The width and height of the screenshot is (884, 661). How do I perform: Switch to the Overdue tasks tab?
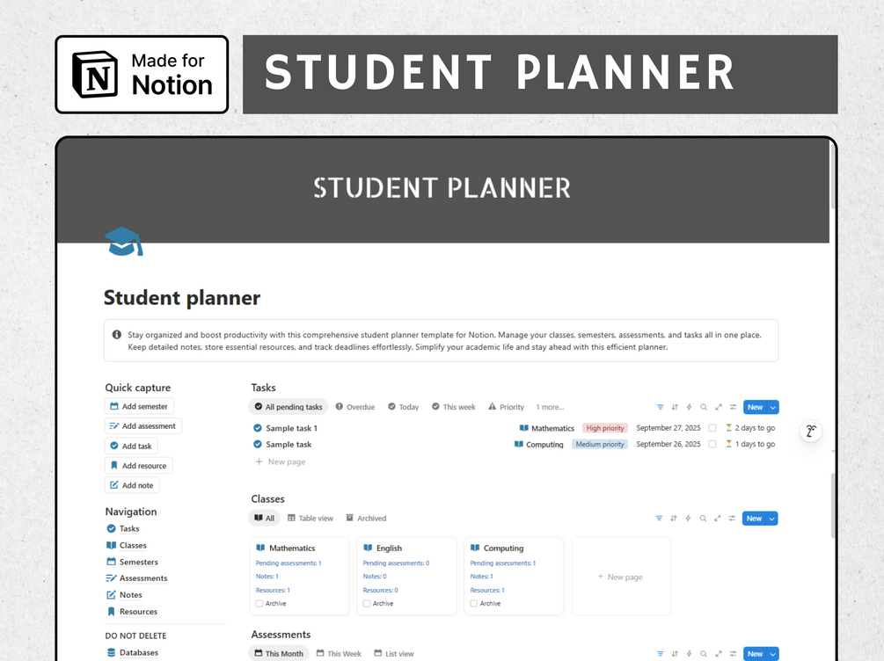[355, 407]
